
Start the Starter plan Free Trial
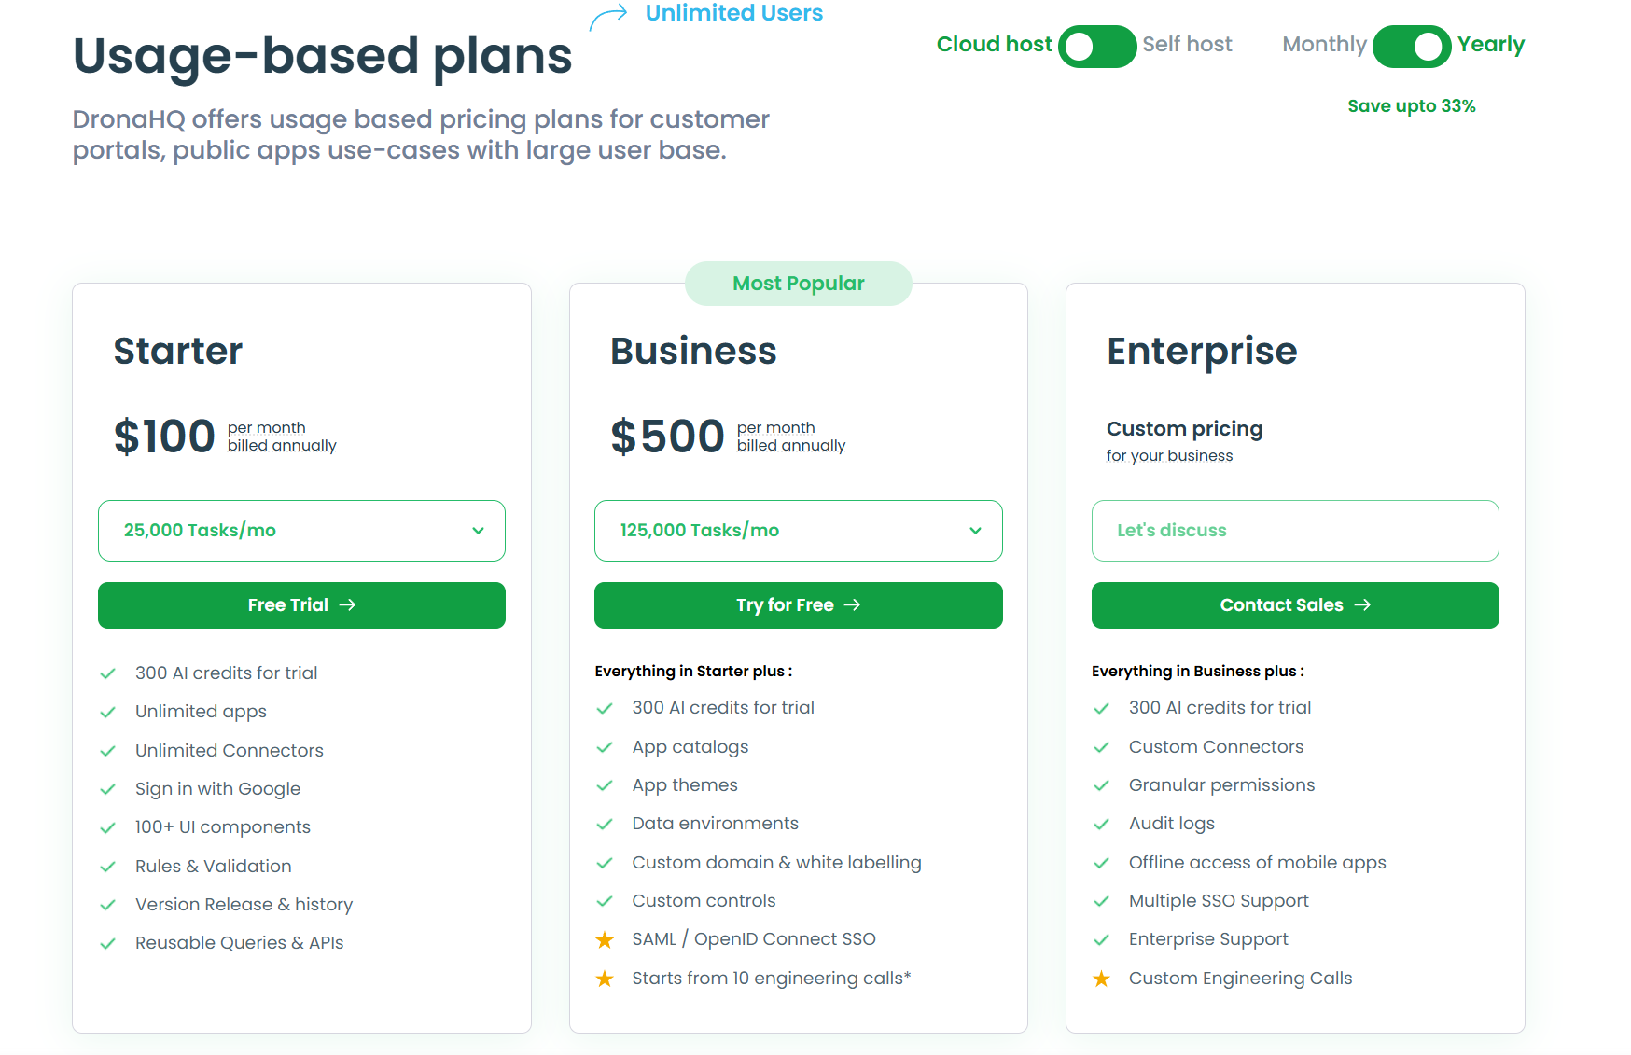(301, 605)
